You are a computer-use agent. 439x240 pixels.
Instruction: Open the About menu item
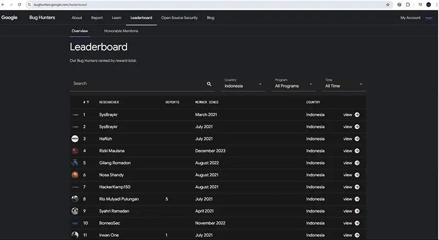[x=77, y=18]
